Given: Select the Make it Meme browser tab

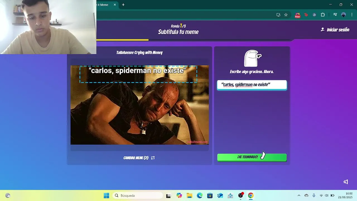Looking at the screenshot, I should pos(105,5).
